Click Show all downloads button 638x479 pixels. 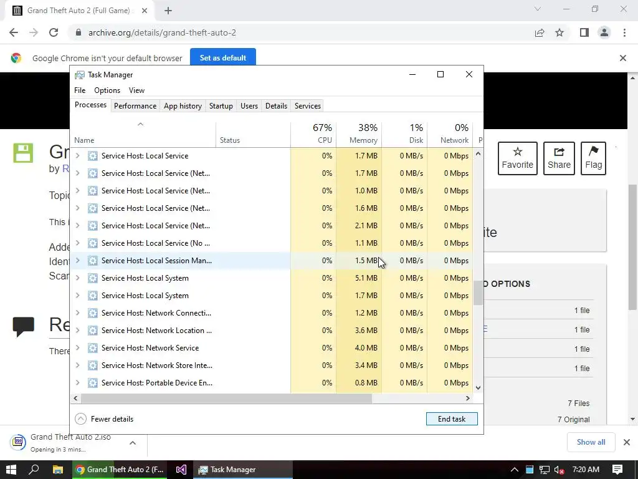coord(591,442)
